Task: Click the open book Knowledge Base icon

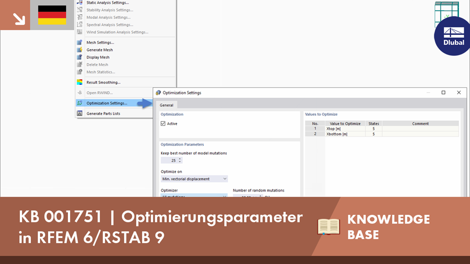Action: [x=329, y=226]
